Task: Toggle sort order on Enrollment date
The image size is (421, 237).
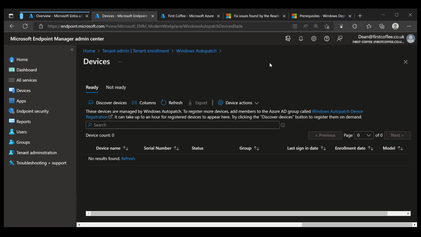Action: tap(371, 148)
